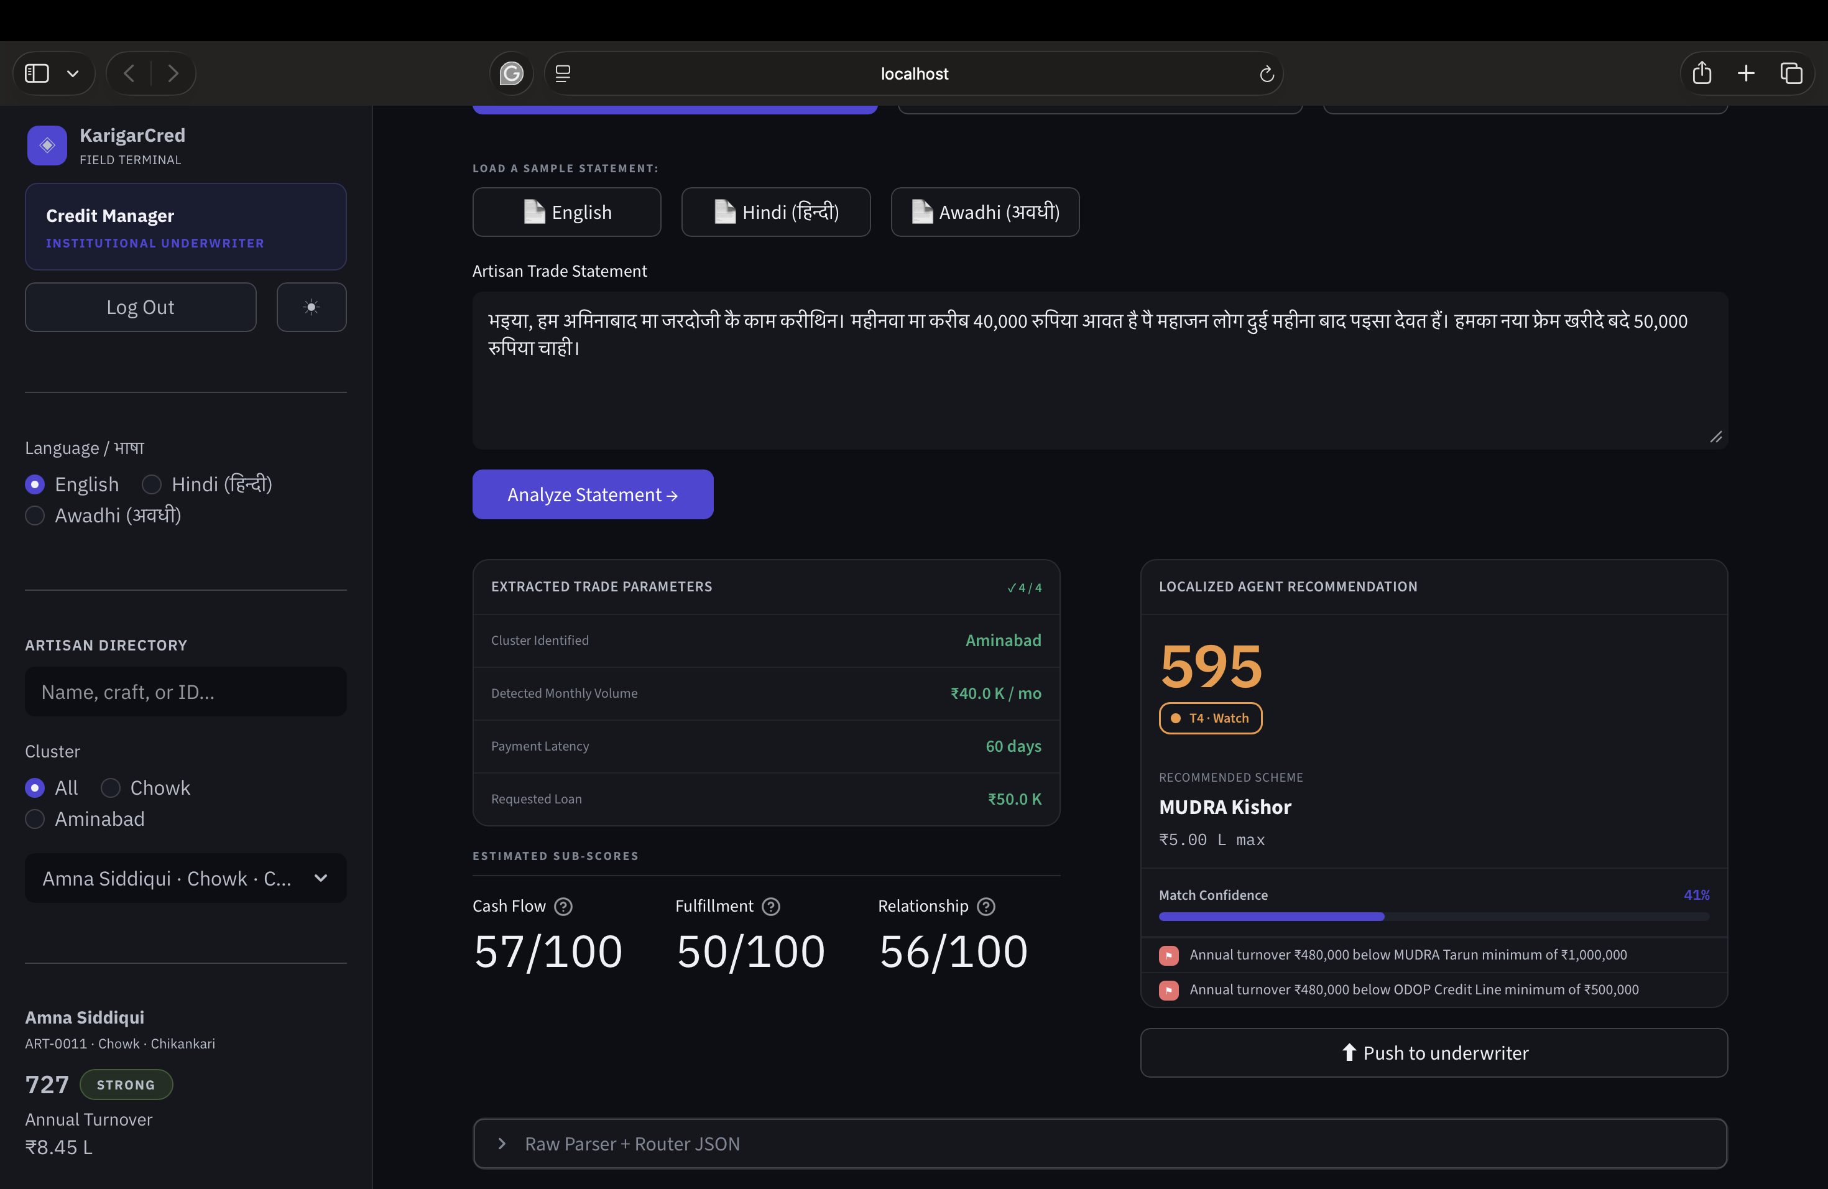Open Safari sidebar options chevron
The height and width of the screenshot is (1189, 1828).
coord(73,74)
